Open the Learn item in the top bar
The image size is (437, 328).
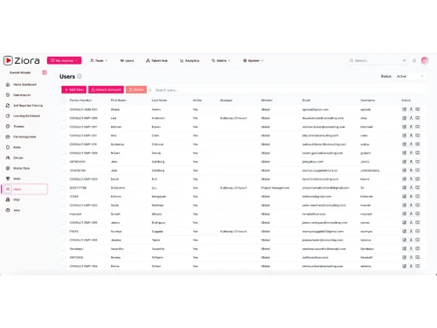coord(127,60)
